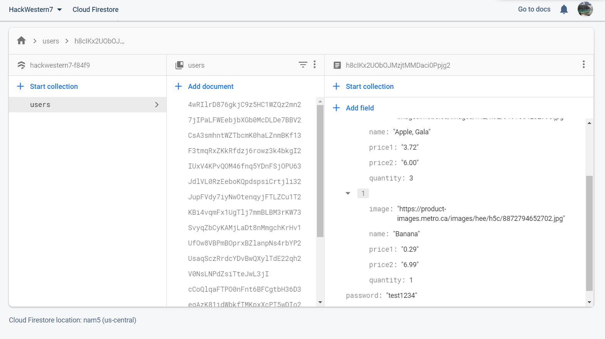The height and width of the screenshot is (339, 605).
Task: Click the password field value test1234
Action: click(x=402, y=296)
